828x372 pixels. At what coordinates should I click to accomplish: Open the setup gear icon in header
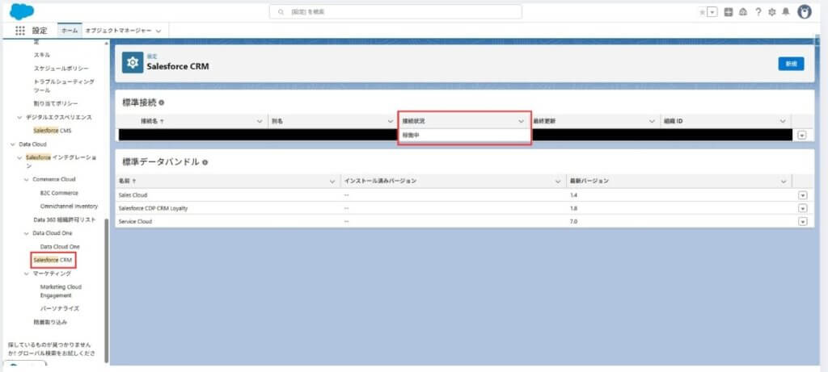tap(772, 12)
